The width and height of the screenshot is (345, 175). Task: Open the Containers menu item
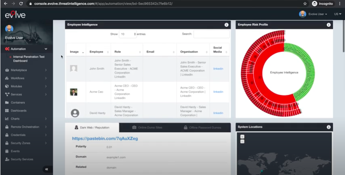pyautogui.click(x=18, y=102)
